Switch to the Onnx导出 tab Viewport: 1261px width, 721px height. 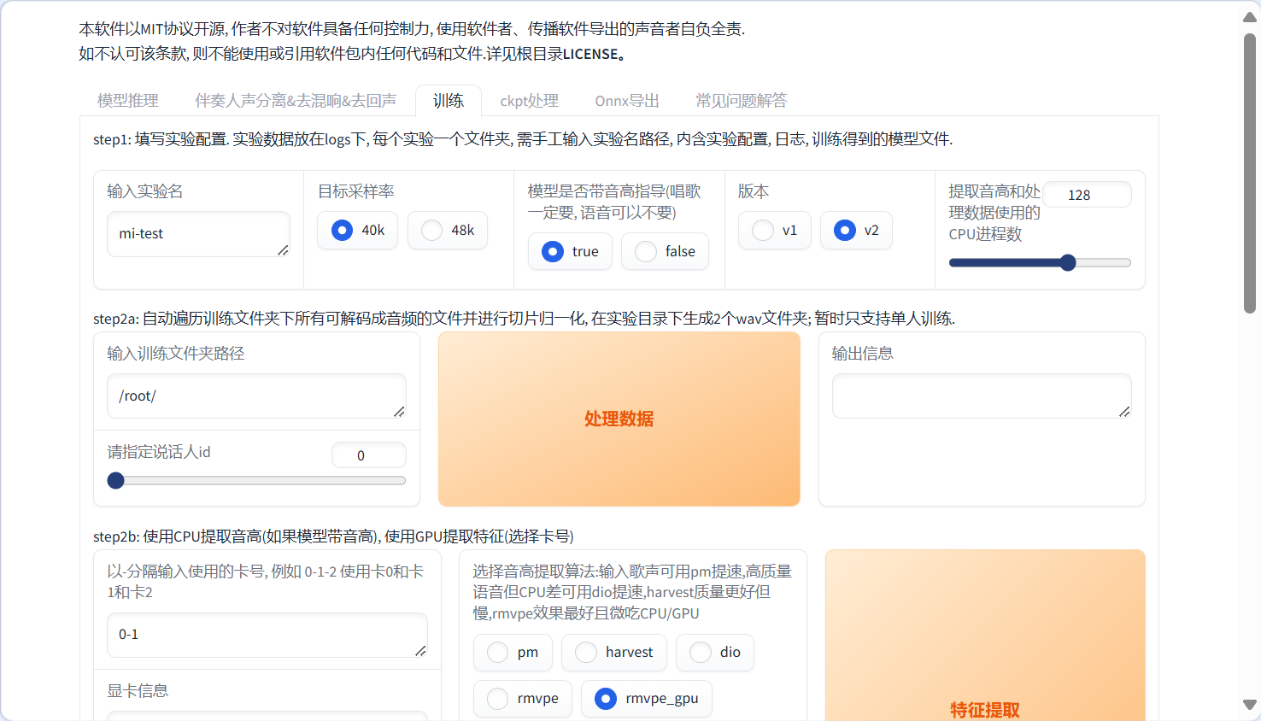pyautogui.click(x=627, y=101)
